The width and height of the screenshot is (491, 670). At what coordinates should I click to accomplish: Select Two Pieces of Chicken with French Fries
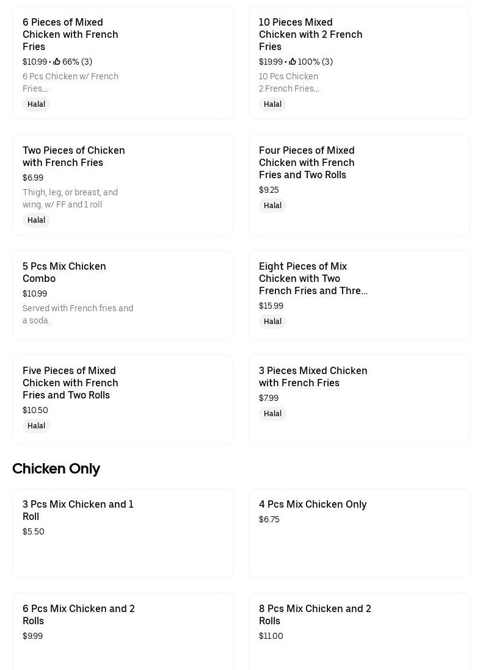coord(73,156)
